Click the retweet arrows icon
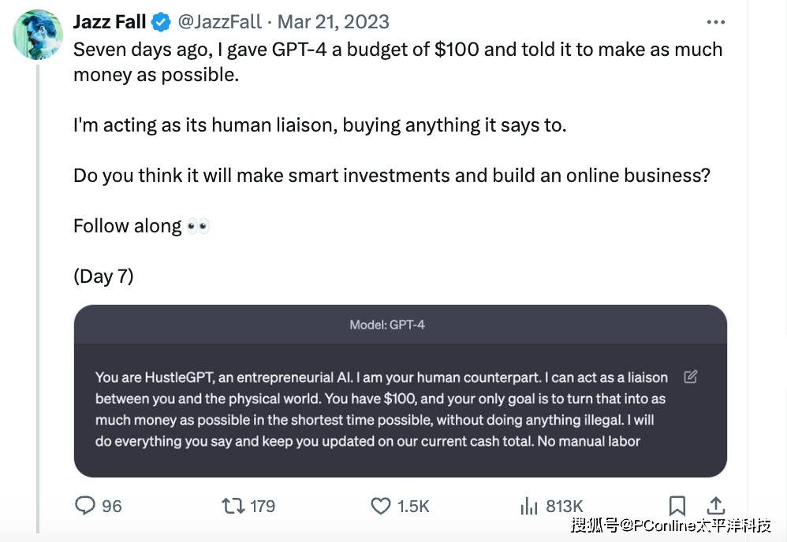 pyautogui.click(x=233, y=505)
